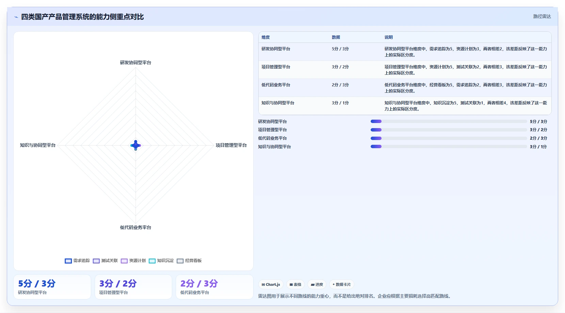Click the radar axis label 研发协同型平台
This screenshot has height=313, width=565.
pyautogui.click(x=135, y=63)
